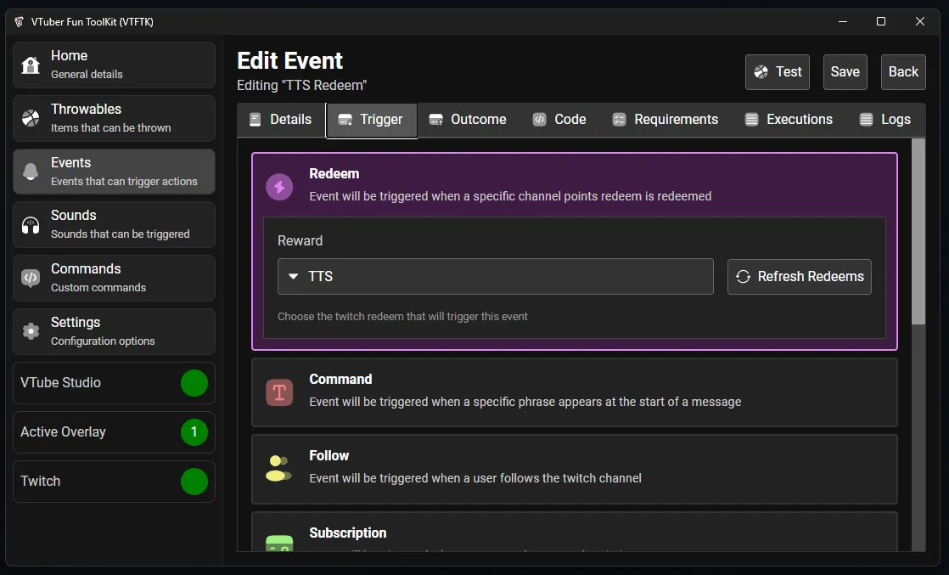Run the event using Test button
Viewport: 949px width, 575px height.
[778, 72]
